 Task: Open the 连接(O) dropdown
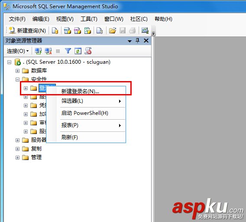18,51
